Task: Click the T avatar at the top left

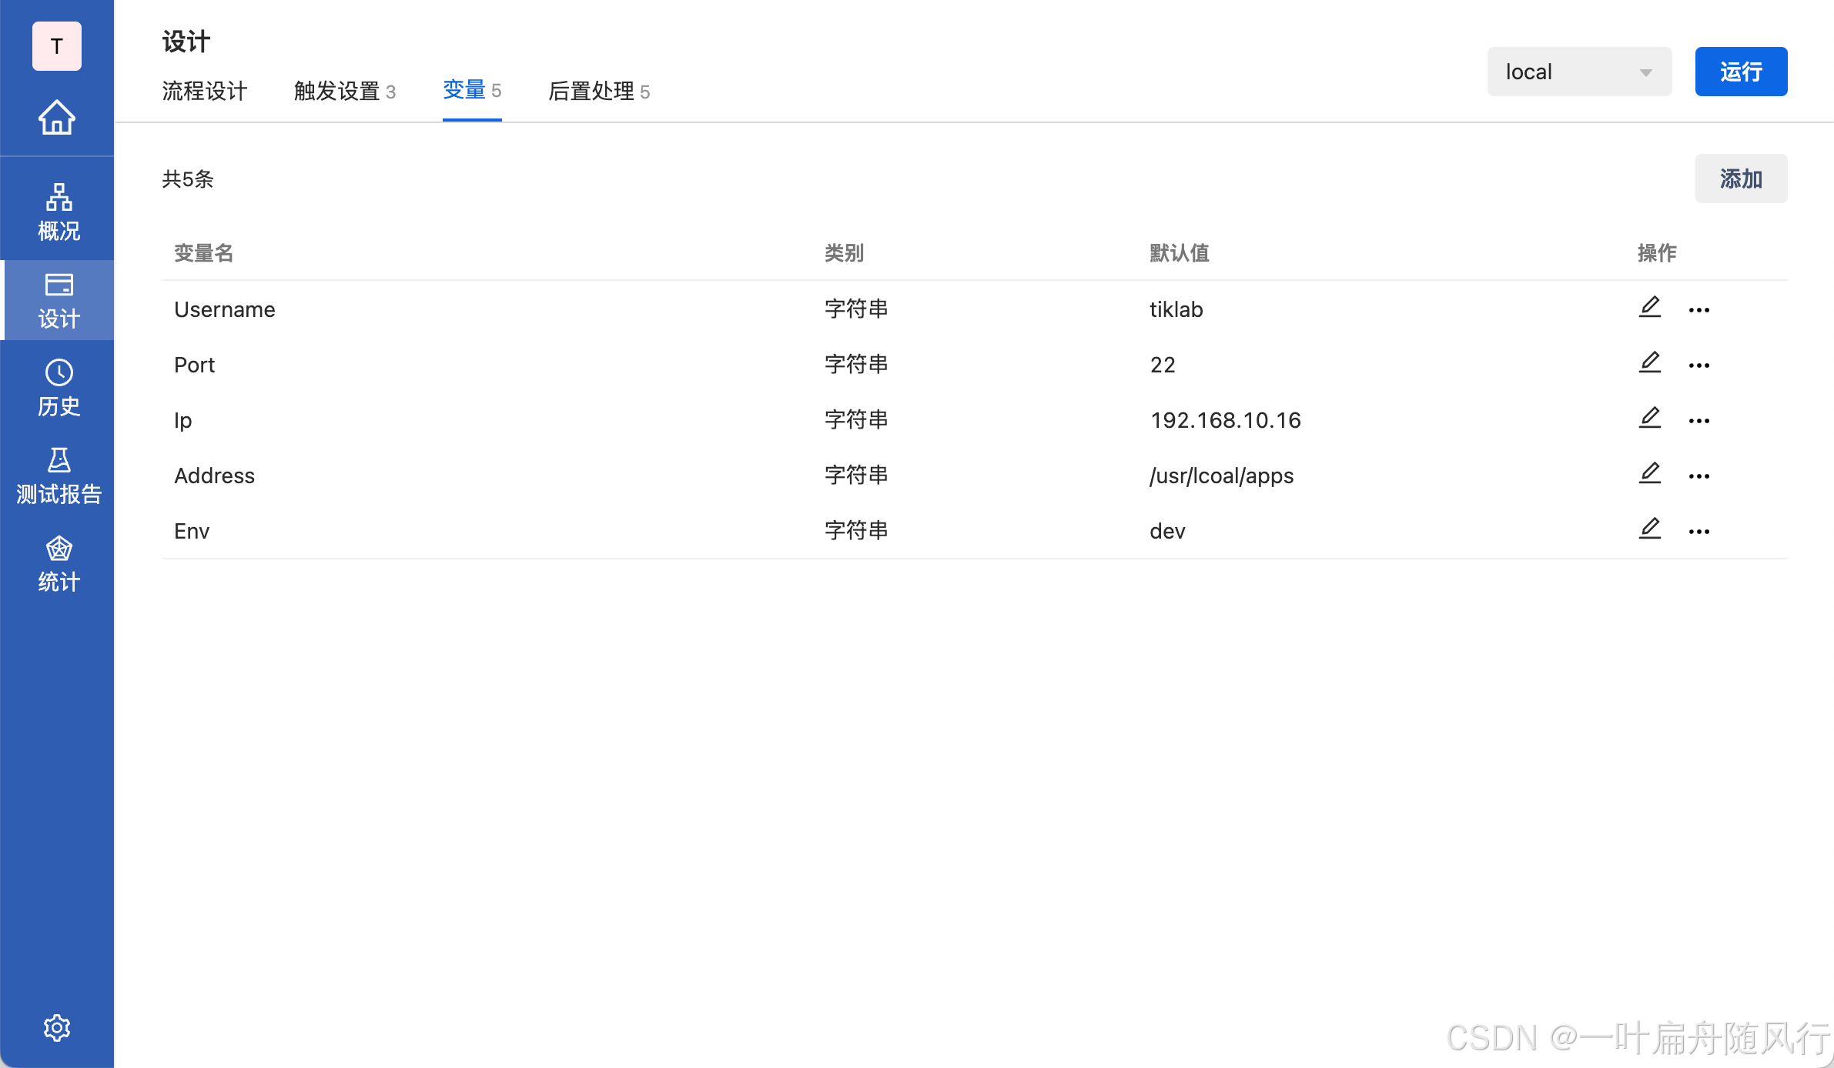Action: click(x=56, y=46)
